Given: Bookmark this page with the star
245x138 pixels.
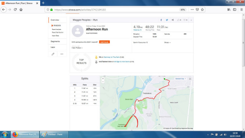Looking at the screenshot, I should coord(203,10).
